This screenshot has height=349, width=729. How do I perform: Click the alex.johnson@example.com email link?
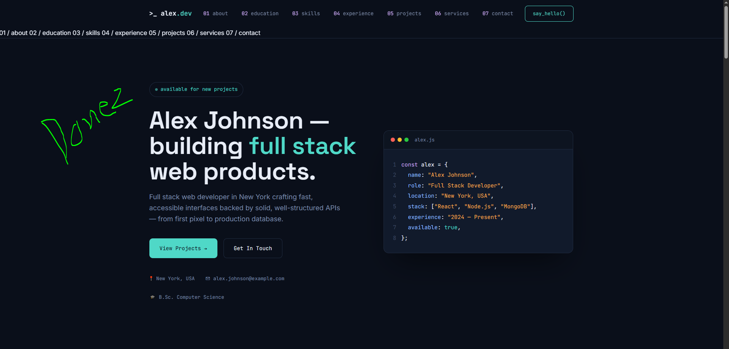249,279
